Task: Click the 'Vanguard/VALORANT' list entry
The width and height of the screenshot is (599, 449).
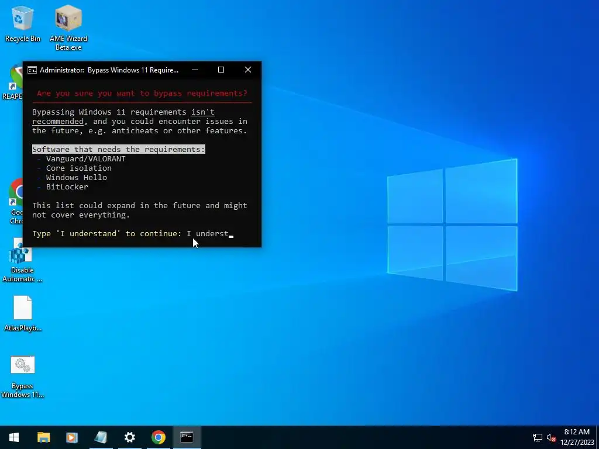Action: pyautogui.click(x=85, y=159)
